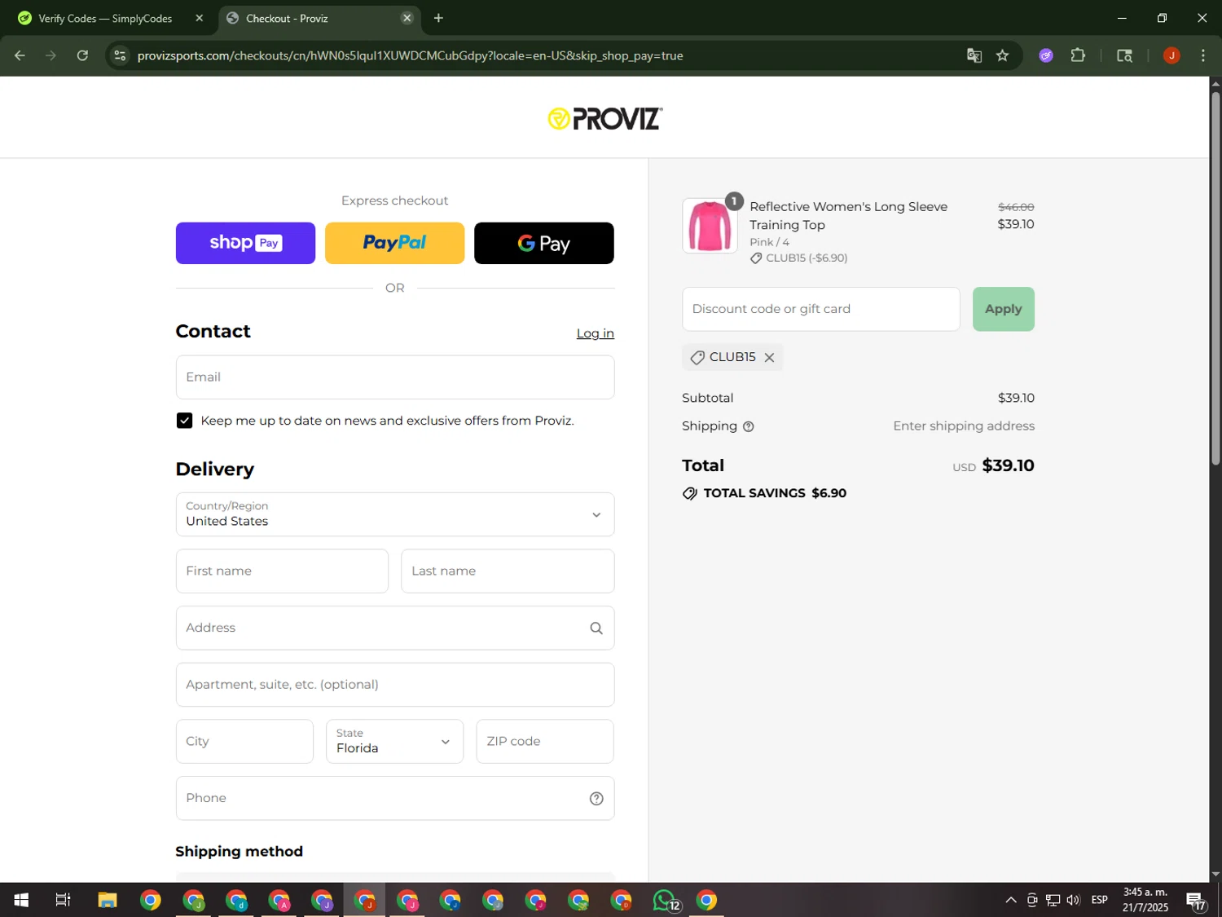Screen dimensions: 1222x917
Task: Close the Checkout - Proviz tab
Action: 407,18
